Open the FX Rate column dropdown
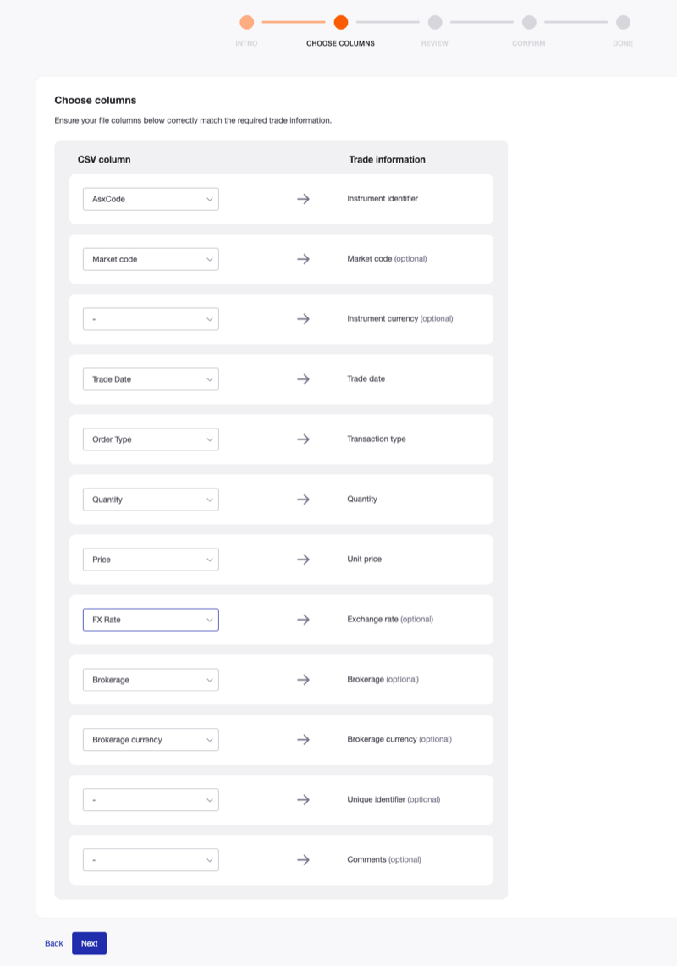 (151, 620)
